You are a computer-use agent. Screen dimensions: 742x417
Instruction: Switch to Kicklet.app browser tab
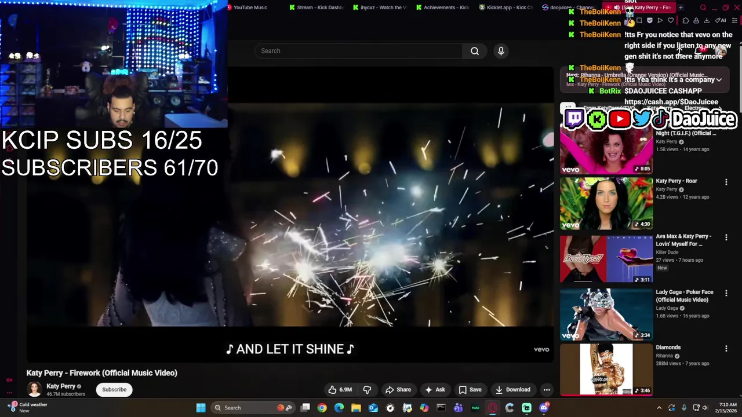point(507,8)
